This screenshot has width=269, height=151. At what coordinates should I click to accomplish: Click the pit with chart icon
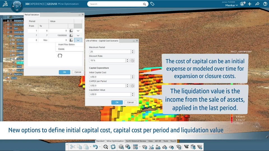tap(179, 147)
